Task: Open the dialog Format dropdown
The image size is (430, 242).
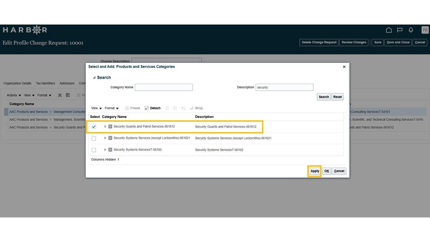Action: point(112,108)
